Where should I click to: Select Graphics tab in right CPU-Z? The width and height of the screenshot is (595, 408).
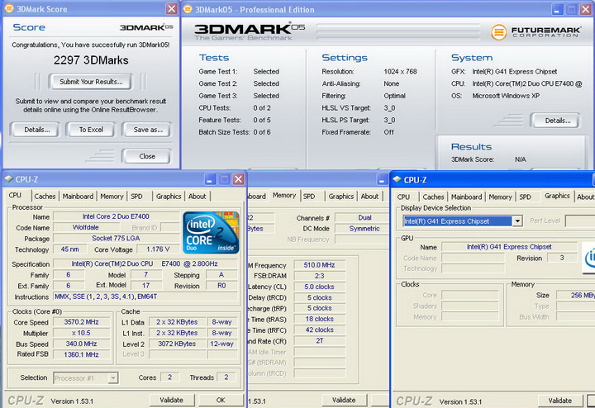click(x=557, y=196)
